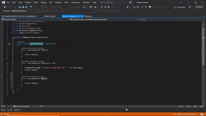Restart debugging with the Restart icon
The image size is (206, 116).
(108, 7)
